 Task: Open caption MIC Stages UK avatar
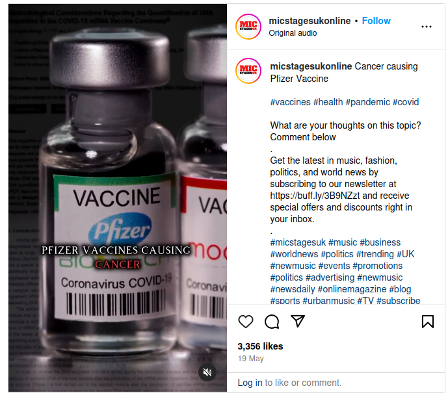click(x=248, y=71)
